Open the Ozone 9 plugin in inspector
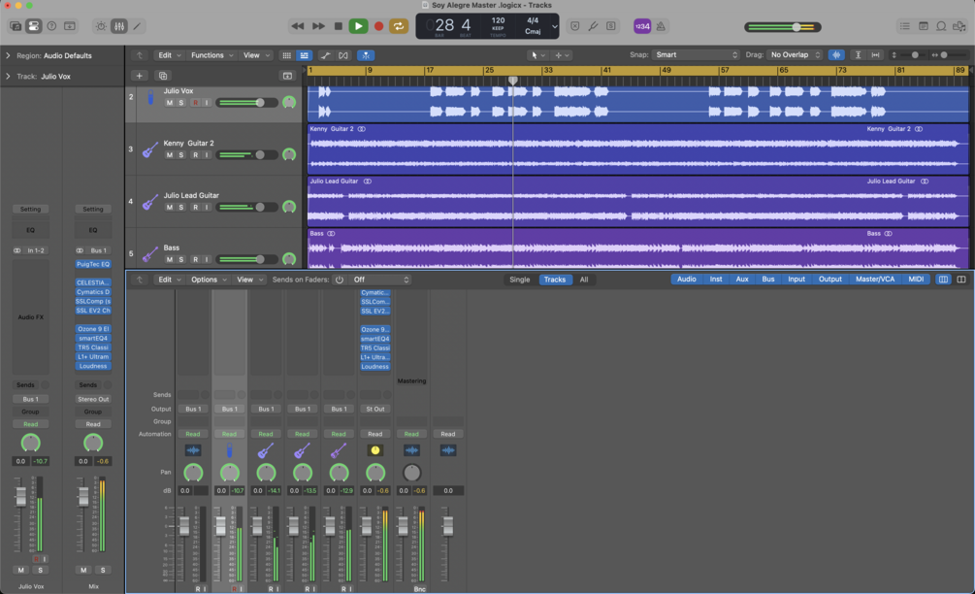The image size is (975, 594). coord(93,329)
